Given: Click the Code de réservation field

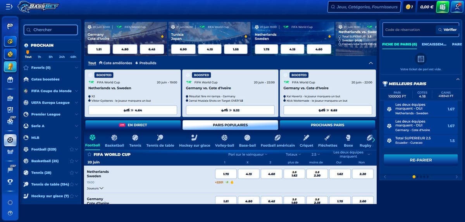Looking at the screenshot, I should [x=409, y=29].
